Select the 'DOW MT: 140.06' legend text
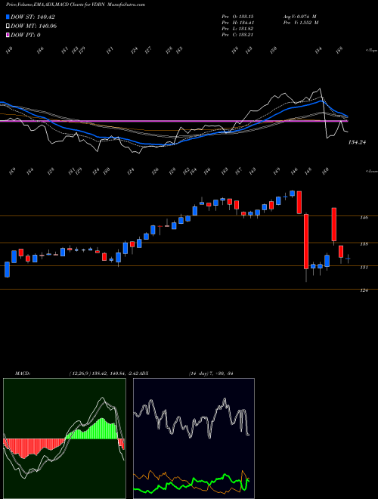The width and height of the screenshot is (378, 499). tap(34, 26)
